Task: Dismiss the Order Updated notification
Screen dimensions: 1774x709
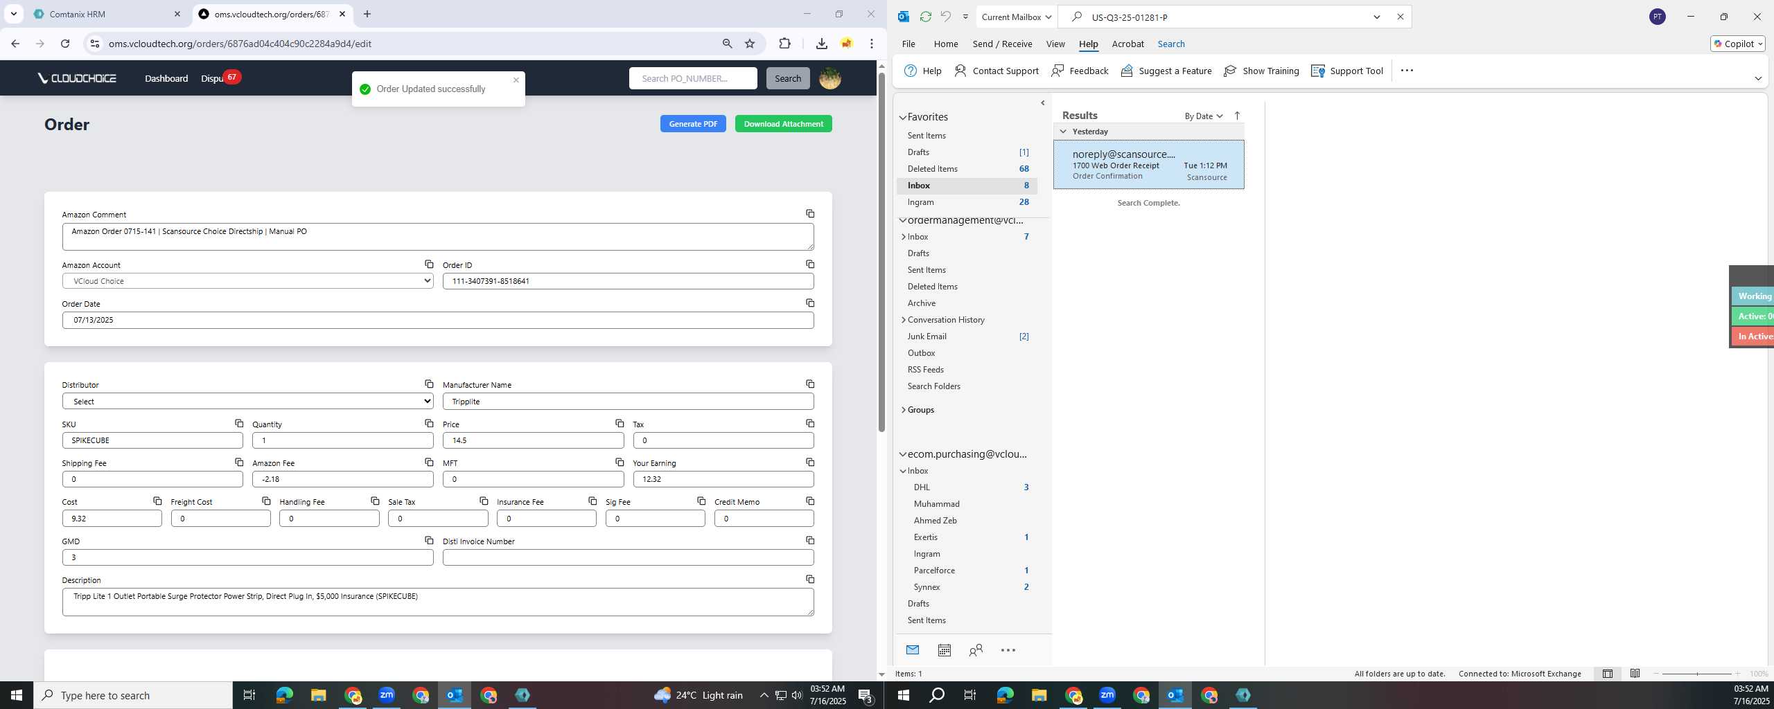Action: pyautogui.click(x=516, y=80)
